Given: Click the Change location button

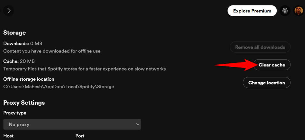Looking at the screenshot, I should pyautogui.click(x=267, y=83).
